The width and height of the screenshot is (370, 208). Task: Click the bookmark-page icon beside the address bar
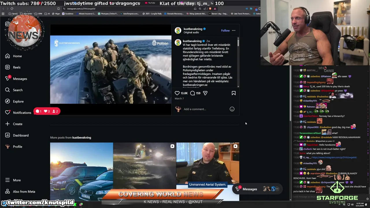coord(58,9)
